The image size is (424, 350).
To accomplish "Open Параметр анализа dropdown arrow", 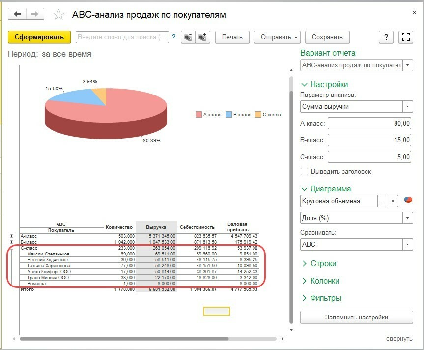I will [407, 107].
